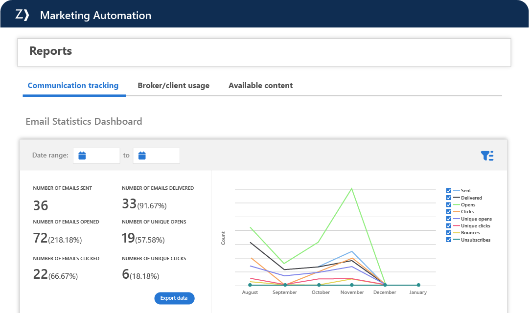Toggle the Unique opens checkbox
This screenshot has width=529, height=313.
coord(449,219)
